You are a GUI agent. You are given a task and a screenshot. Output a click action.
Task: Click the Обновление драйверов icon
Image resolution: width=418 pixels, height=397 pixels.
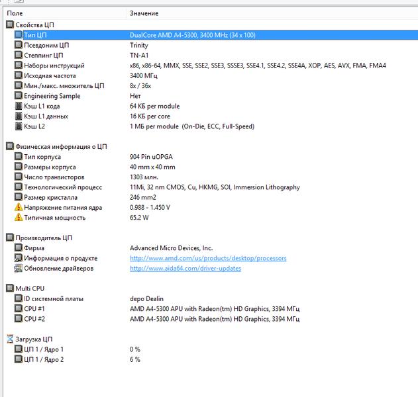19,268
